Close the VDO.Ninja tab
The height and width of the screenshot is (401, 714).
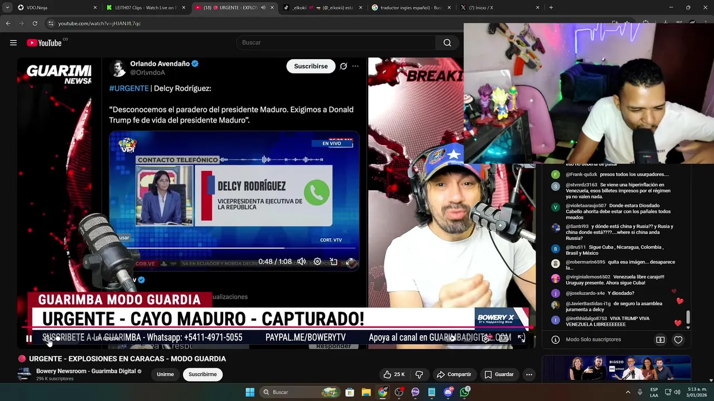tap(95, 8)
